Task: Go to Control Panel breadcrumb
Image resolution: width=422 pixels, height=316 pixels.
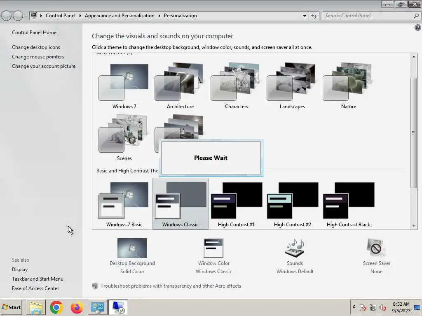Action: pos(61,16)
